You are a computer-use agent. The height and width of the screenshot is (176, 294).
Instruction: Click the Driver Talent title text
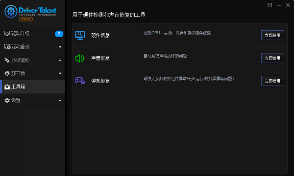click(x=37, y=10)
